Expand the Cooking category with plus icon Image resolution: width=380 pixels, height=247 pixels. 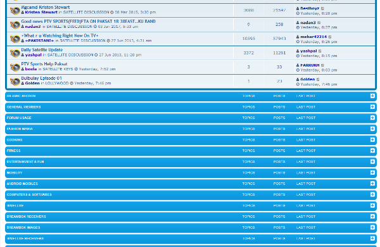point(372,140)
